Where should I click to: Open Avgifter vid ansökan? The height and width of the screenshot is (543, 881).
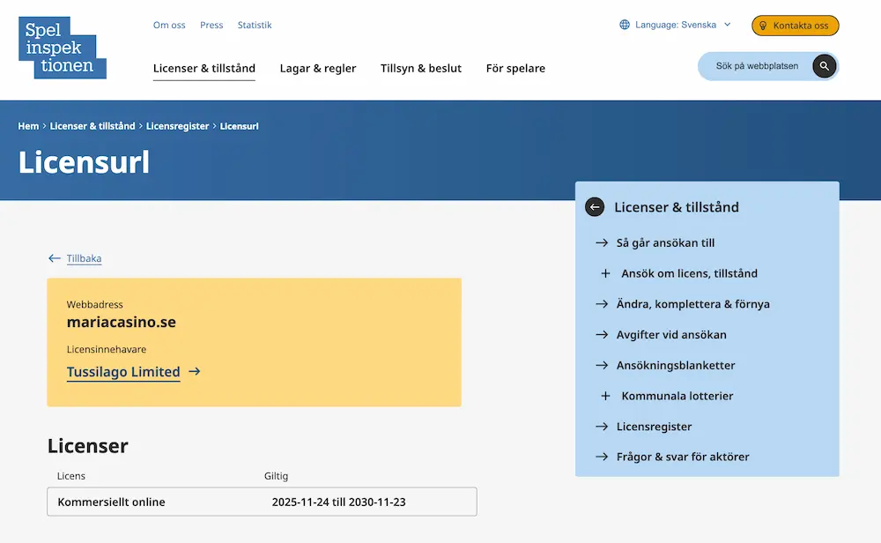click(x=671, y=334)
